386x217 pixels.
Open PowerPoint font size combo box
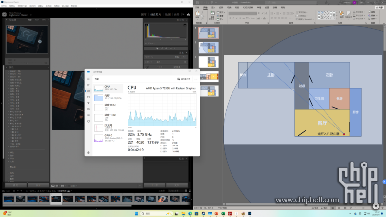pyautogui.click(x=253, y=13)
